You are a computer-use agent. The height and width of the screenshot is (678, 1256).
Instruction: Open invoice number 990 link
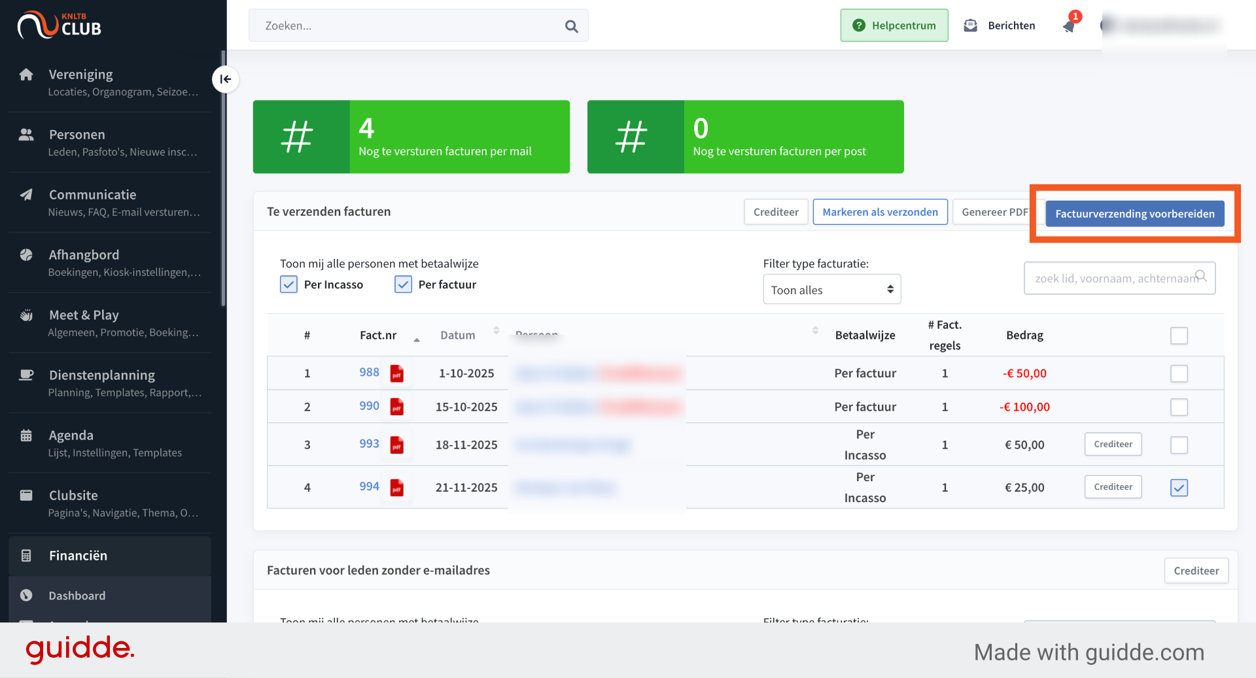click(x=369, y=406)
